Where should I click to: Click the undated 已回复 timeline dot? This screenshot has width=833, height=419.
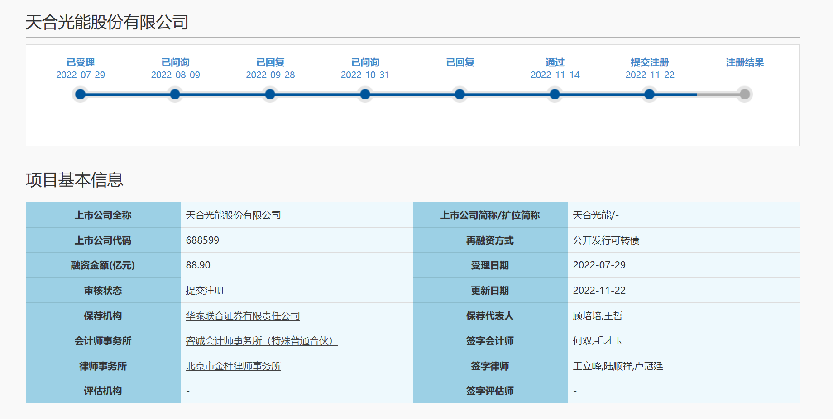tap(460, 94)
